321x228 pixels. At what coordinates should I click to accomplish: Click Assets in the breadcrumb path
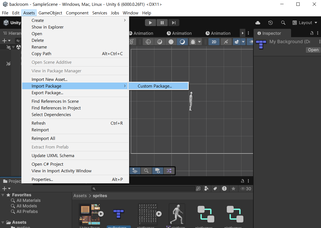click(80, 196)
